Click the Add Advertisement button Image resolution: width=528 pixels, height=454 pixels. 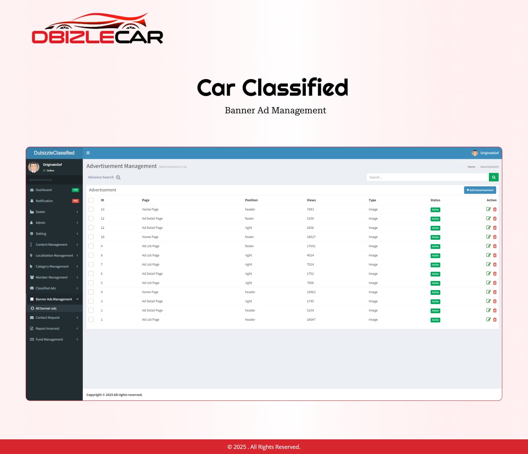(x=480, y=190)
